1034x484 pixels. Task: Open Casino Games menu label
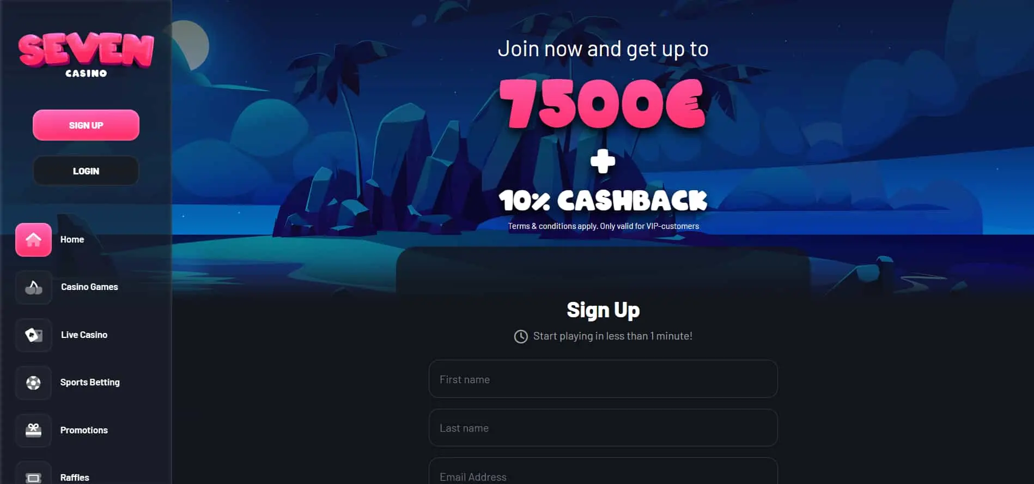89,287
